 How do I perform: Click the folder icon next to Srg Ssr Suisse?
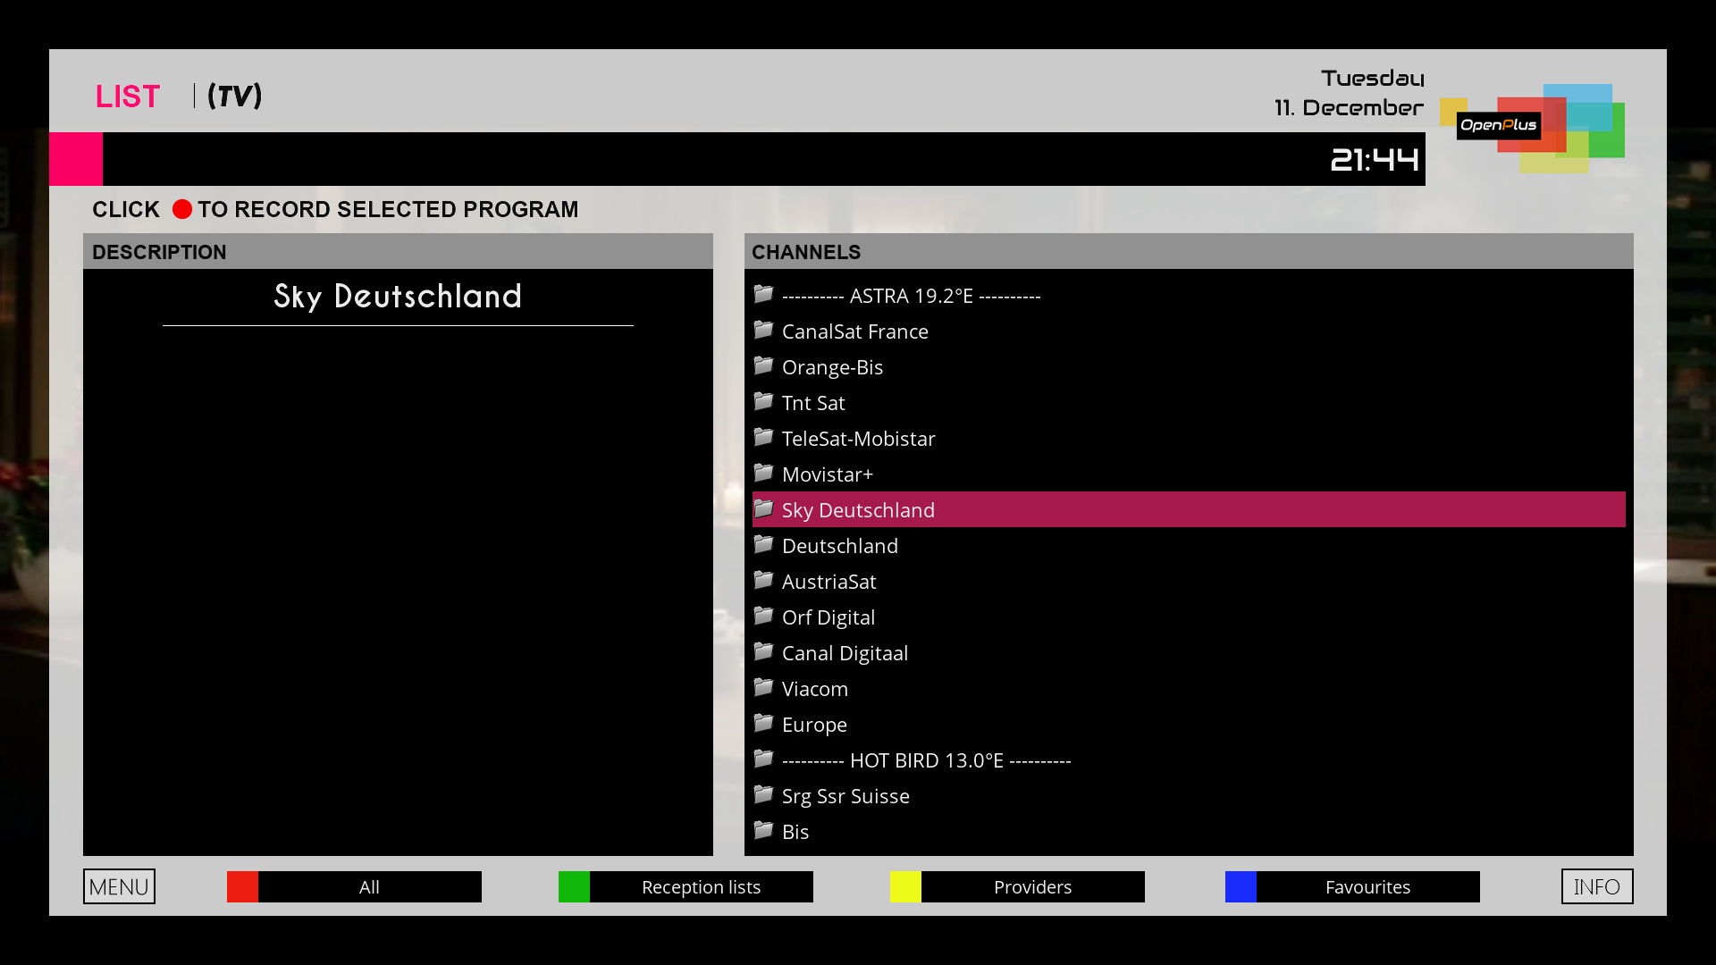(763, 794)
